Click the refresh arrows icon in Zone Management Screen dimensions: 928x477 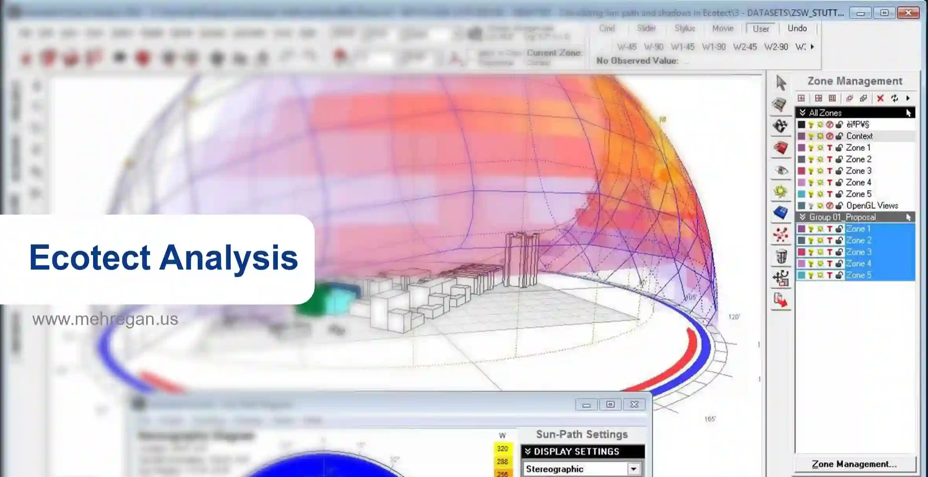pyautogui.click(x=895, y=98)
